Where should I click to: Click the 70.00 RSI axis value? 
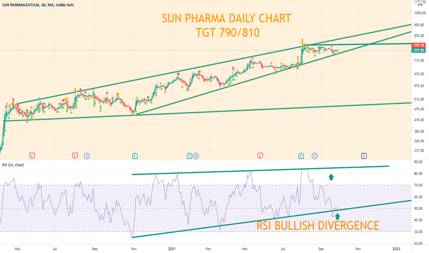(418, 185)
